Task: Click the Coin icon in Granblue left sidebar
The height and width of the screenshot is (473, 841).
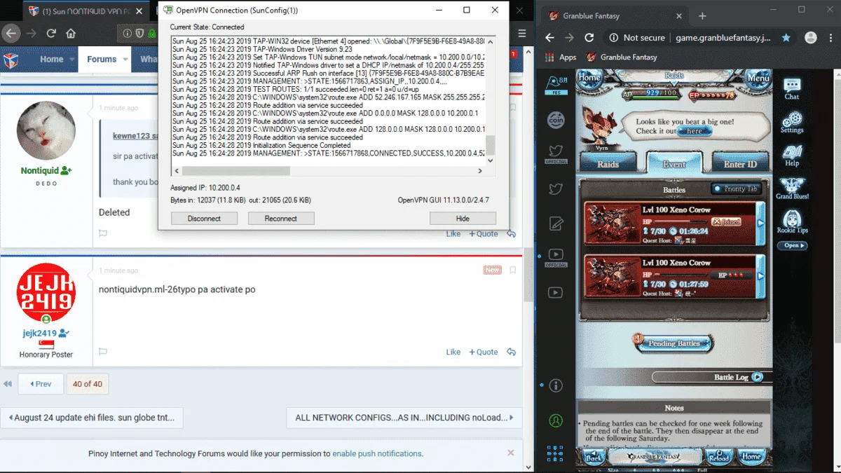Action: [556, 121]
